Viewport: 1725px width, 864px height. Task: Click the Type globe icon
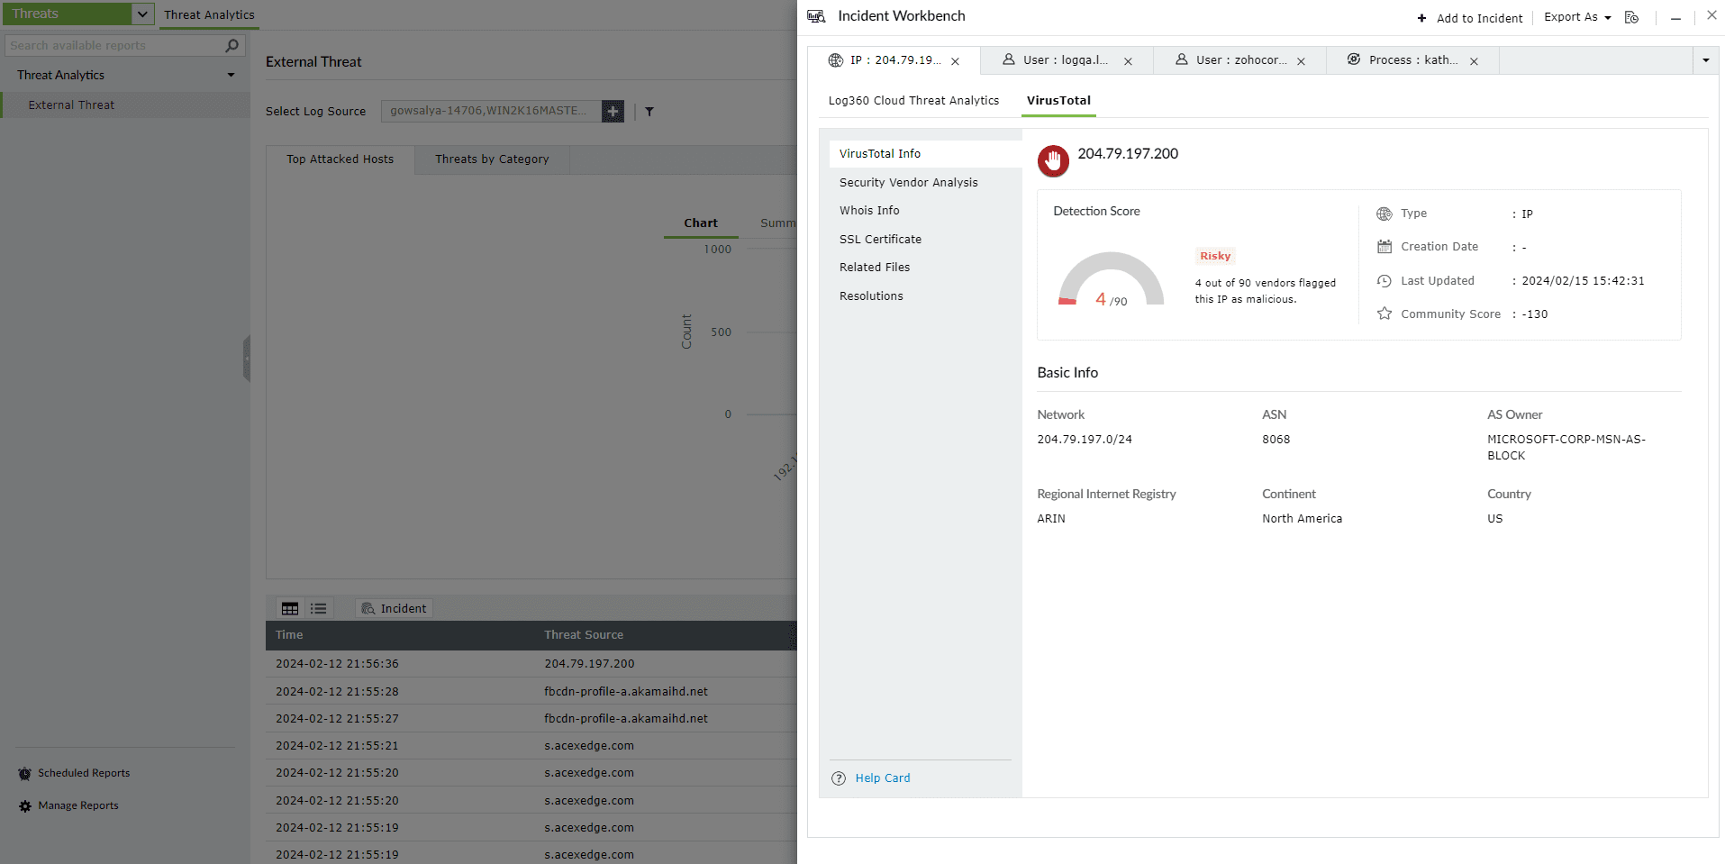(1385, 214)
